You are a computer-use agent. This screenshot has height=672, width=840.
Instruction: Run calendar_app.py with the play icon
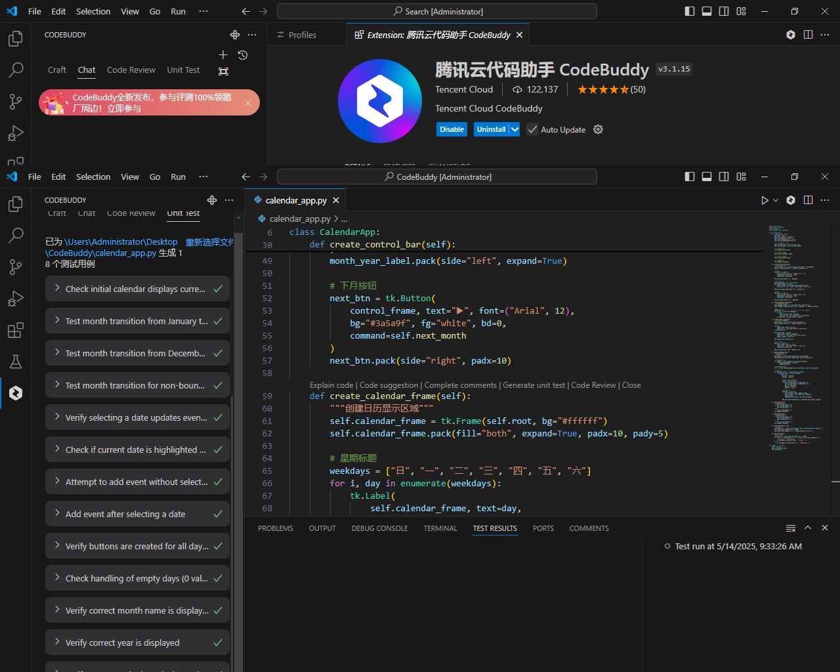coord(764,200)
